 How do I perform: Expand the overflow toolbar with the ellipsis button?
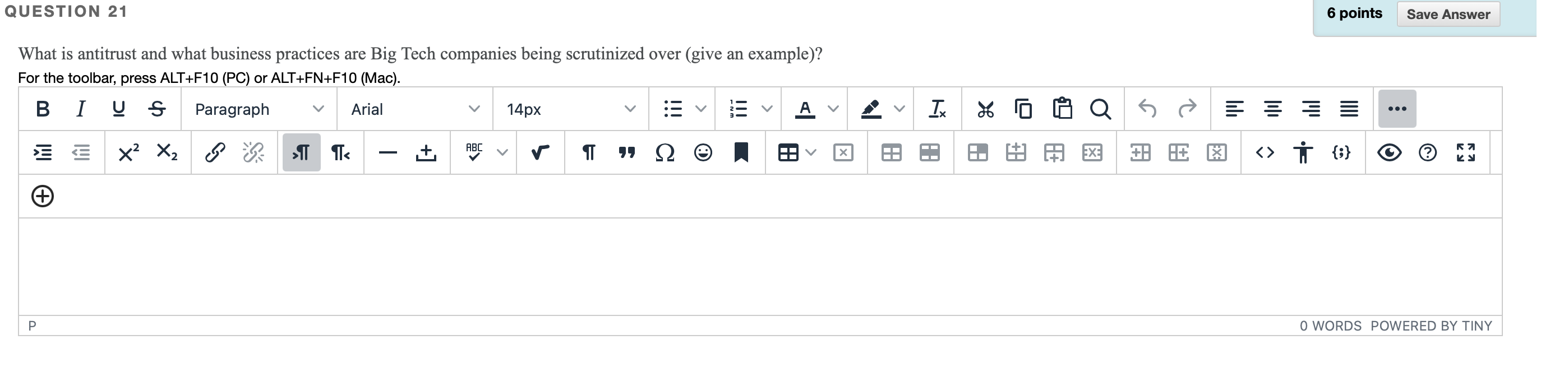click(1397, 109)
